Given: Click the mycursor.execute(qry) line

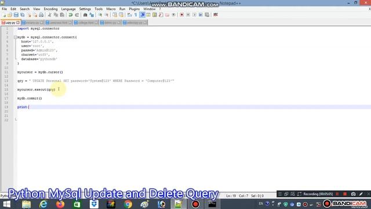Looking at the screenshot, I should [x=36, y=89].
